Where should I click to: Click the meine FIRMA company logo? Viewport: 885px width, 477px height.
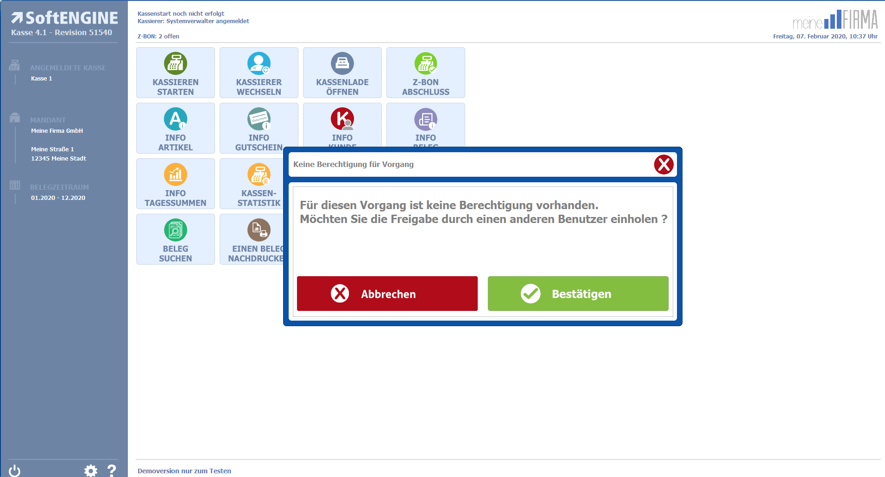tap(835, 20)
